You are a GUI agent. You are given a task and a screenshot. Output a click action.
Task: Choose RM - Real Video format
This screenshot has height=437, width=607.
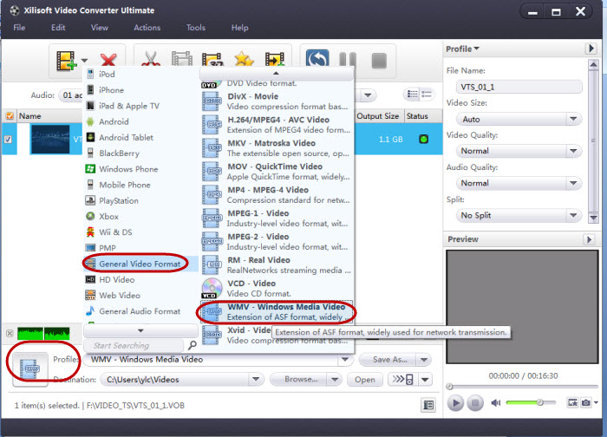[x=277, y=265]
